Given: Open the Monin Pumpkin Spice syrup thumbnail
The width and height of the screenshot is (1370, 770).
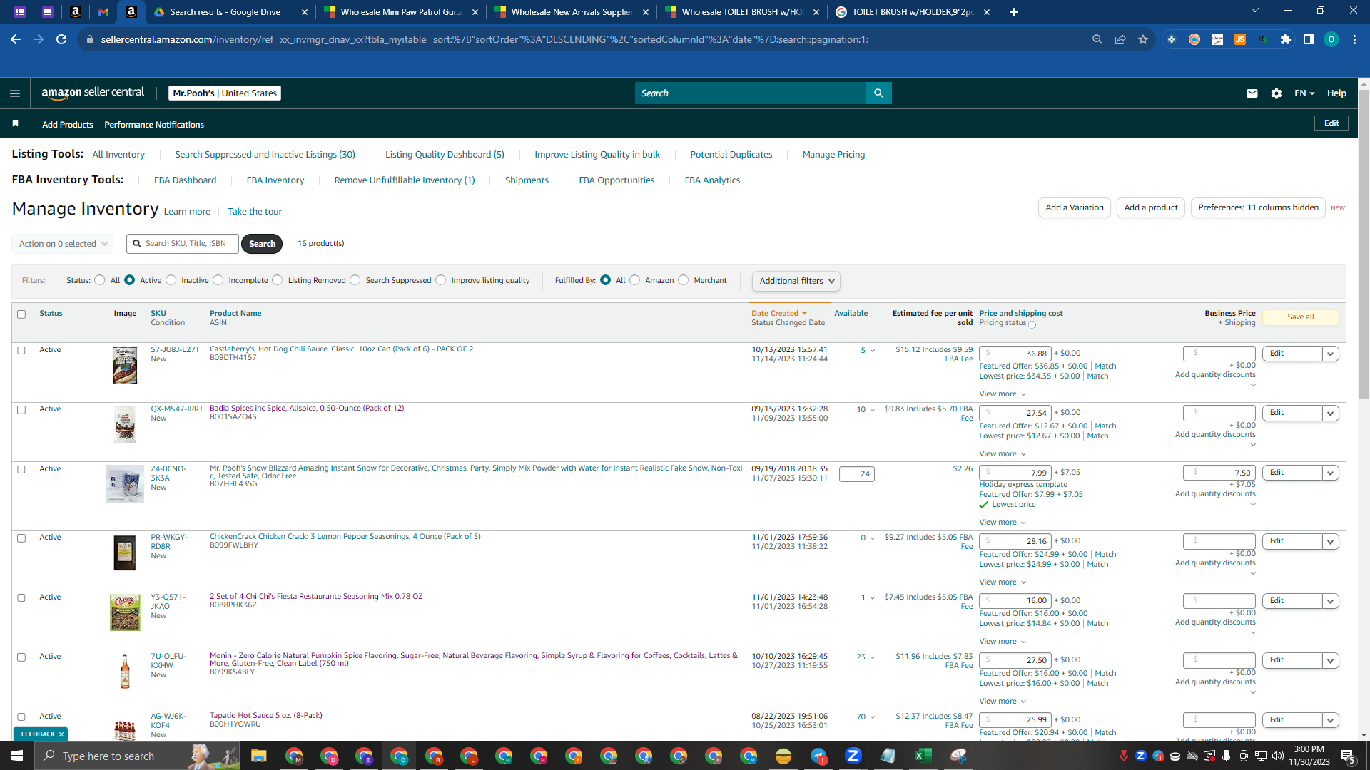Looking at the screenshot, I should pyautogui.click(x=125, y=671).
